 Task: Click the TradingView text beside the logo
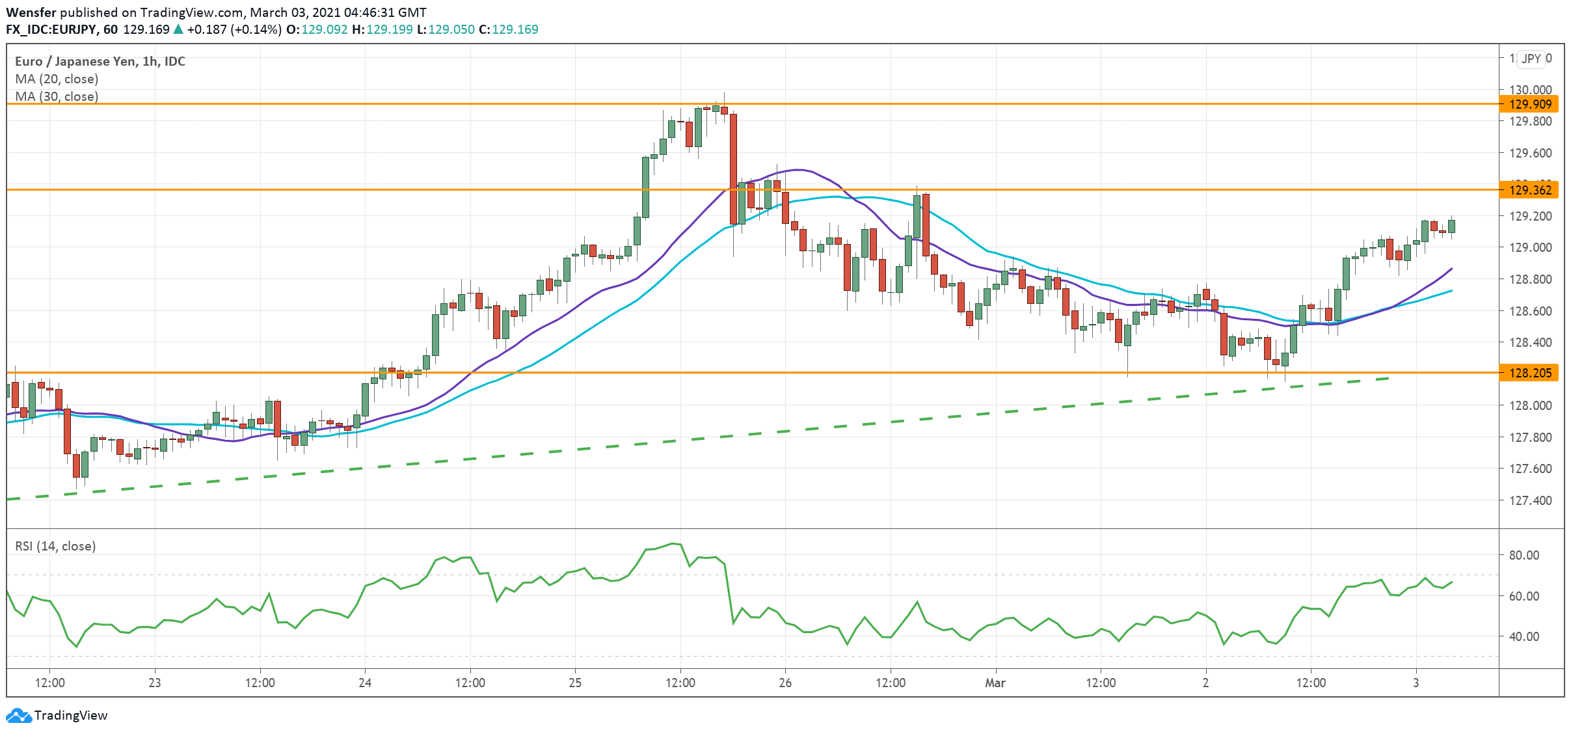[x=70, y=715]
